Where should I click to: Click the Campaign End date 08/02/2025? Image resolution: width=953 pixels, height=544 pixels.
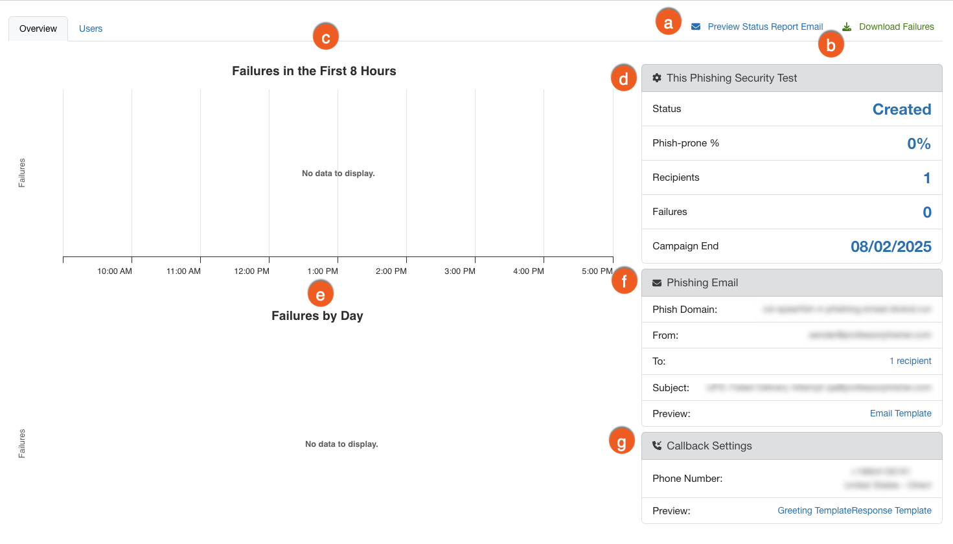(891, 246)
